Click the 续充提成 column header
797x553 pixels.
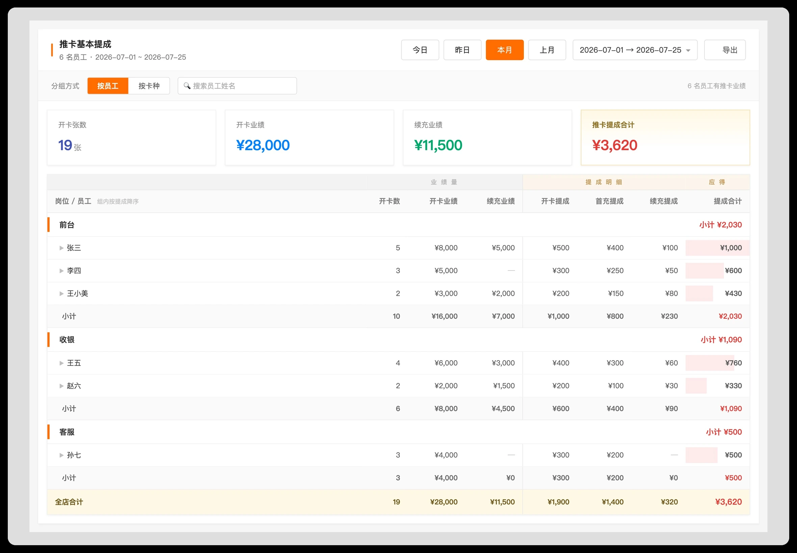tap(664, 201)
